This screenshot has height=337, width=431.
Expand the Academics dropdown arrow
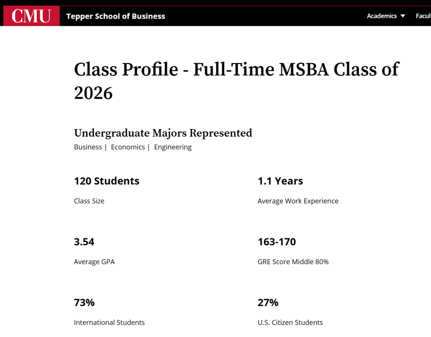pyautogui.click(x=403, y=16)
